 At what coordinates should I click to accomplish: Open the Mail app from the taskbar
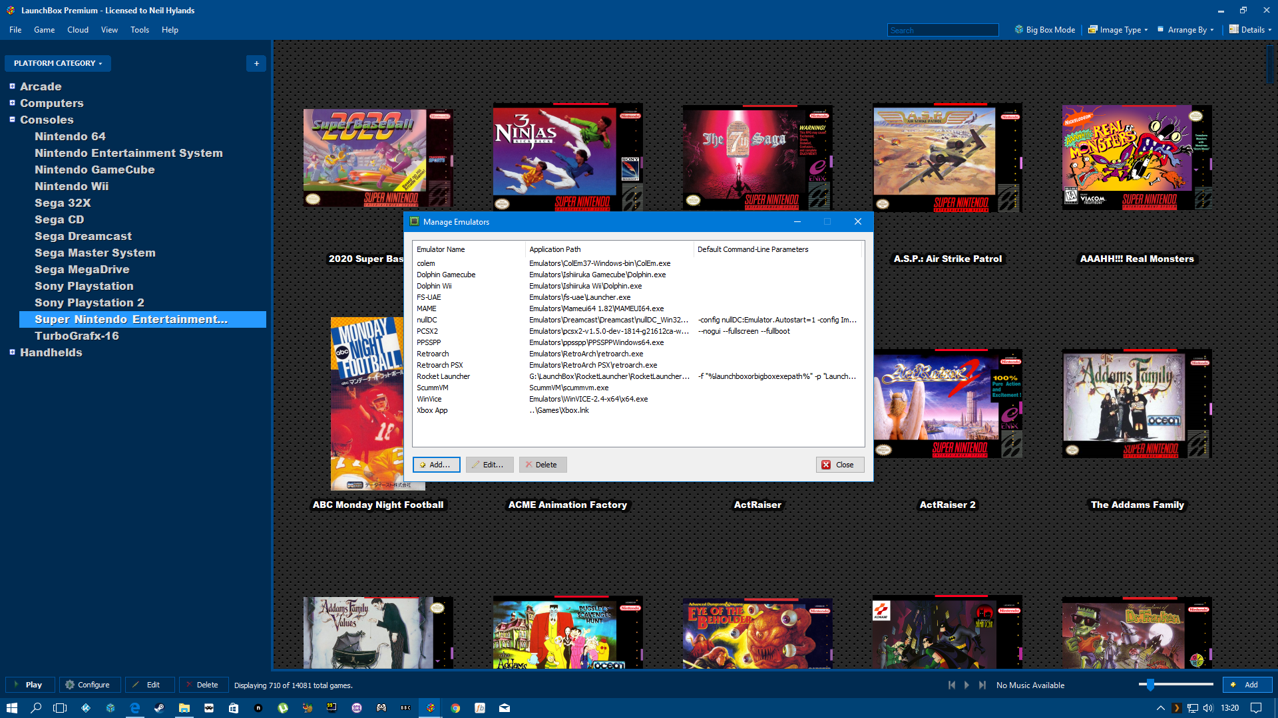505,708
